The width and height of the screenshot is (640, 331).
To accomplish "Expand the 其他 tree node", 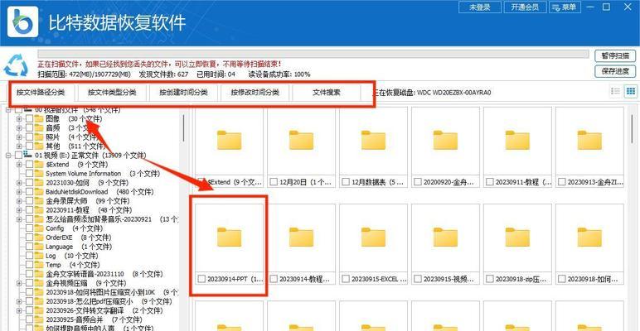I will point(19,146).
